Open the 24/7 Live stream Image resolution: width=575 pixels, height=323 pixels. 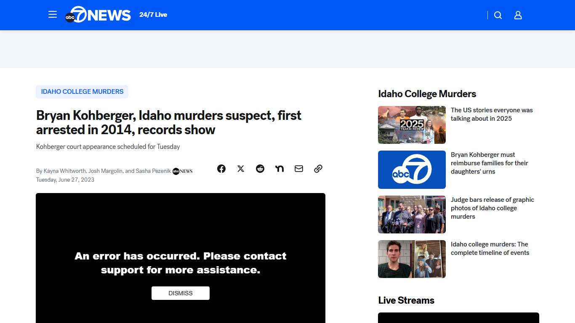(x=153, y=14)
